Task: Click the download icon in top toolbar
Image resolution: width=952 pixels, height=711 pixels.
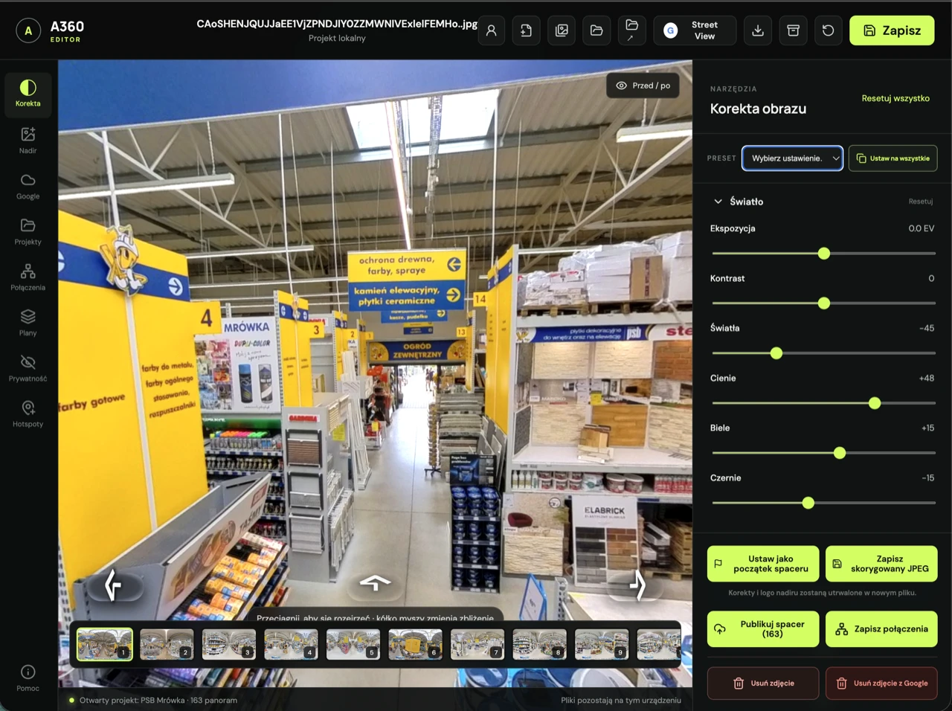Action: (x=758, y=30)
